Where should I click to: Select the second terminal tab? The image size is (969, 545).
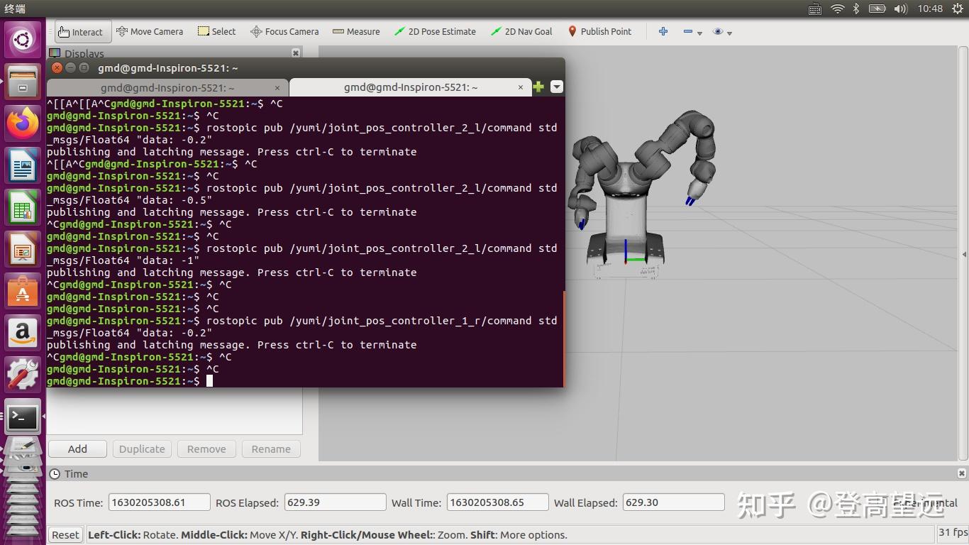410,87
